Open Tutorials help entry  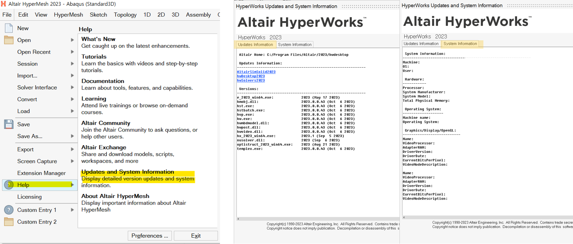[139, 63]
